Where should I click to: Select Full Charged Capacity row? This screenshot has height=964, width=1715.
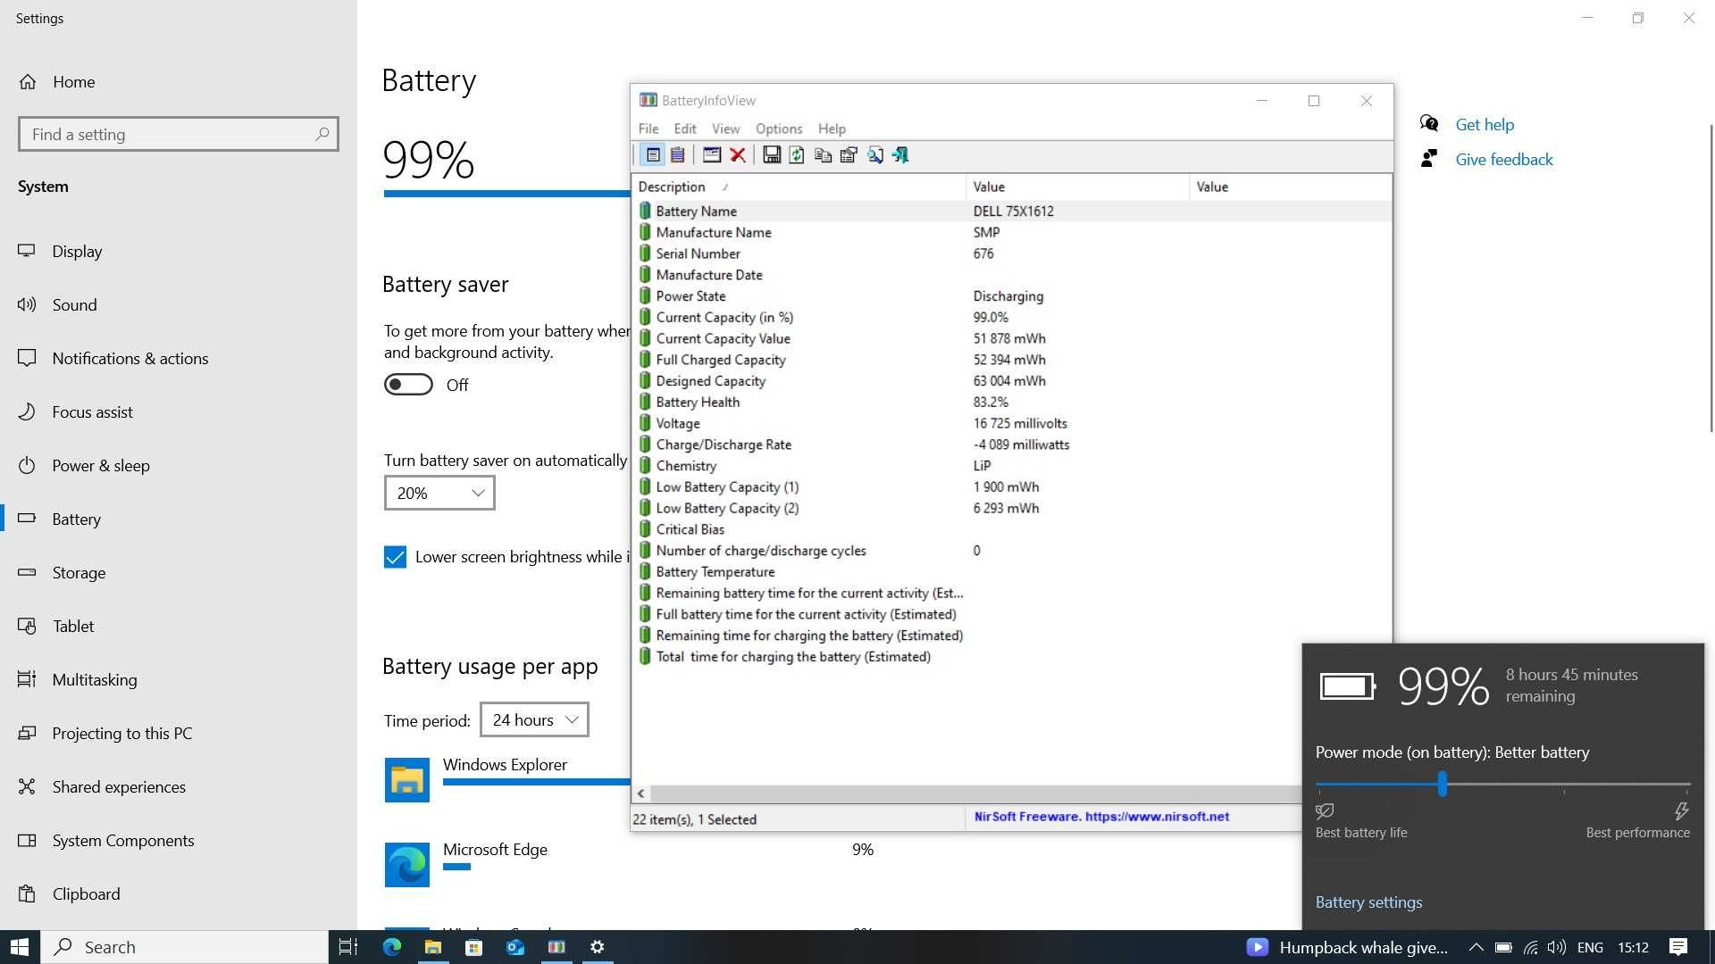(x=1011, y=360)
